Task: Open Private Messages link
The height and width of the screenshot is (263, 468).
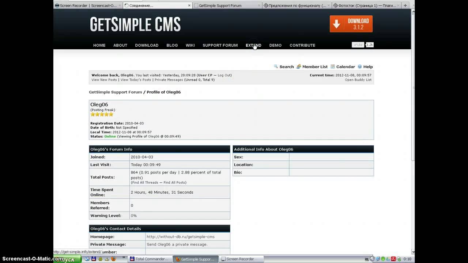Action: pyautogui.click(x=169, y=80)
